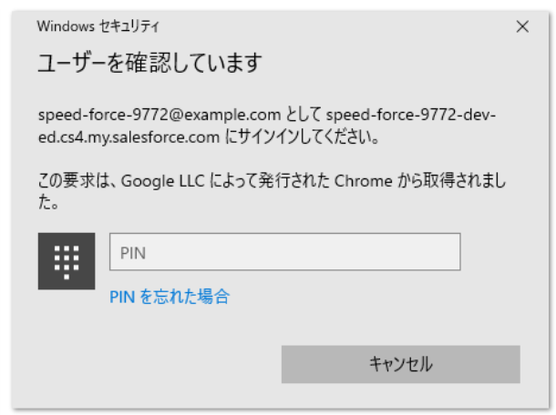
Task: Click the にサインインしてください sign-in text
Action: click(304, 137)
